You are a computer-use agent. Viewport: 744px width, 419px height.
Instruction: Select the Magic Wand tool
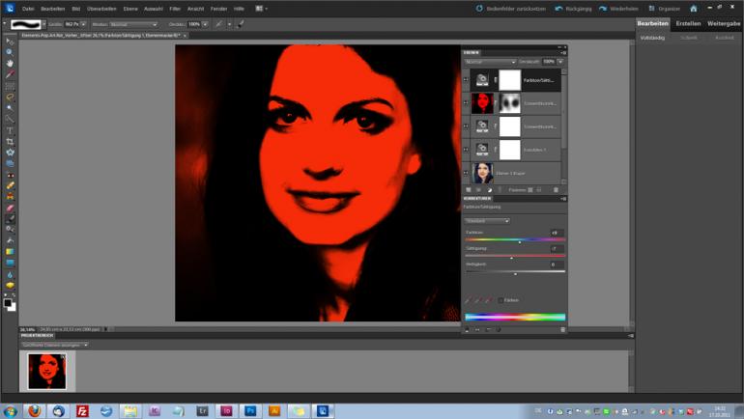tap(10, 108)
